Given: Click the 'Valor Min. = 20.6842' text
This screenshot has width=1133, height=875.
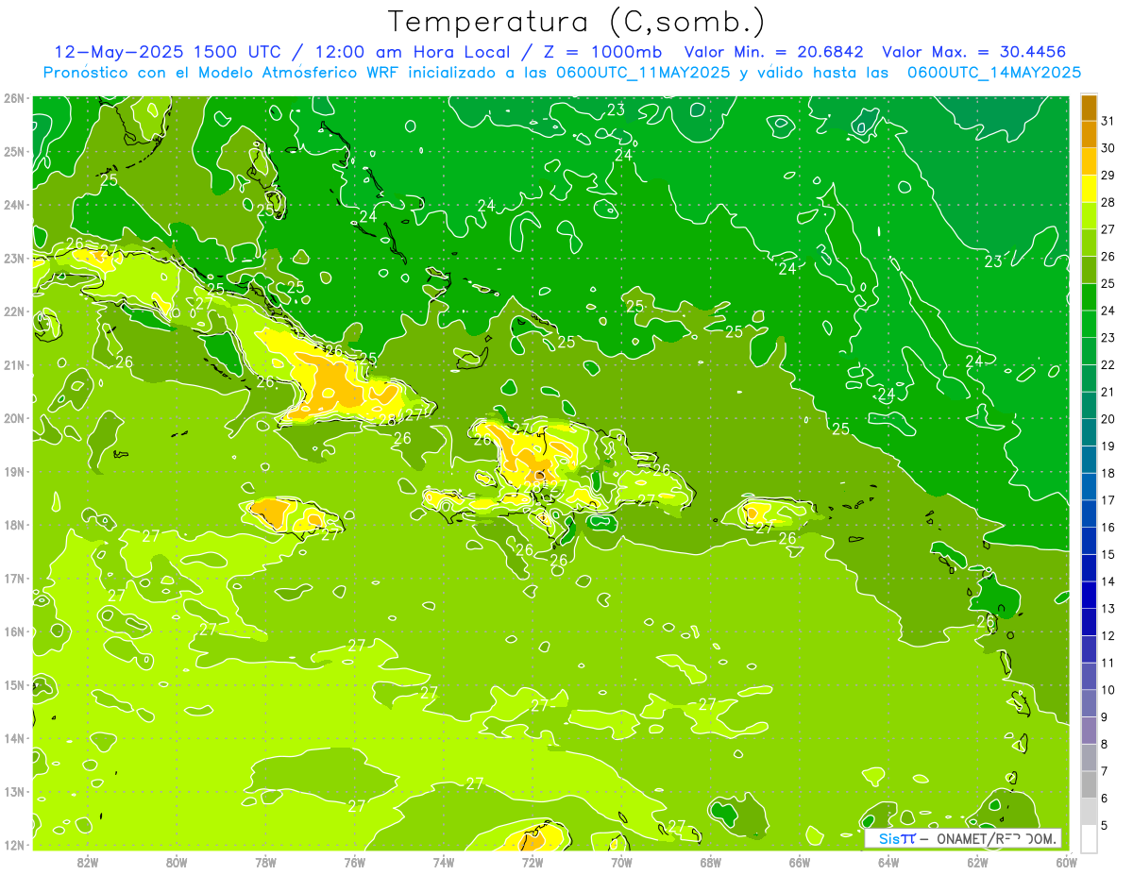Looking at the screenshot, I should point(774,52).
